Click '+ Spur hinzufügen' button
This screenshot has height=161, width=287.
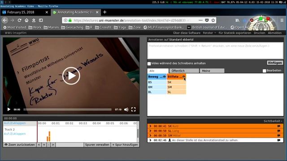125,145
